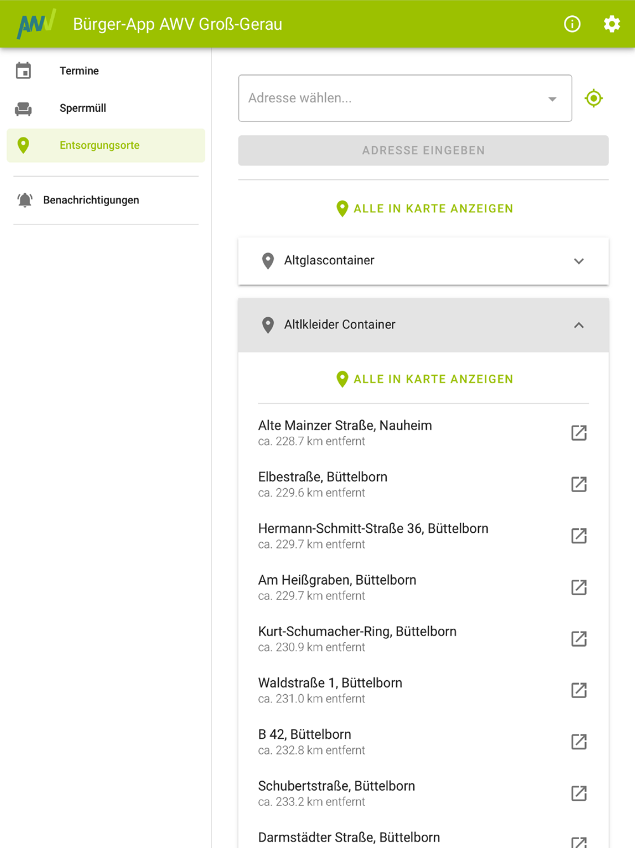Open the info icon in header

572,24
